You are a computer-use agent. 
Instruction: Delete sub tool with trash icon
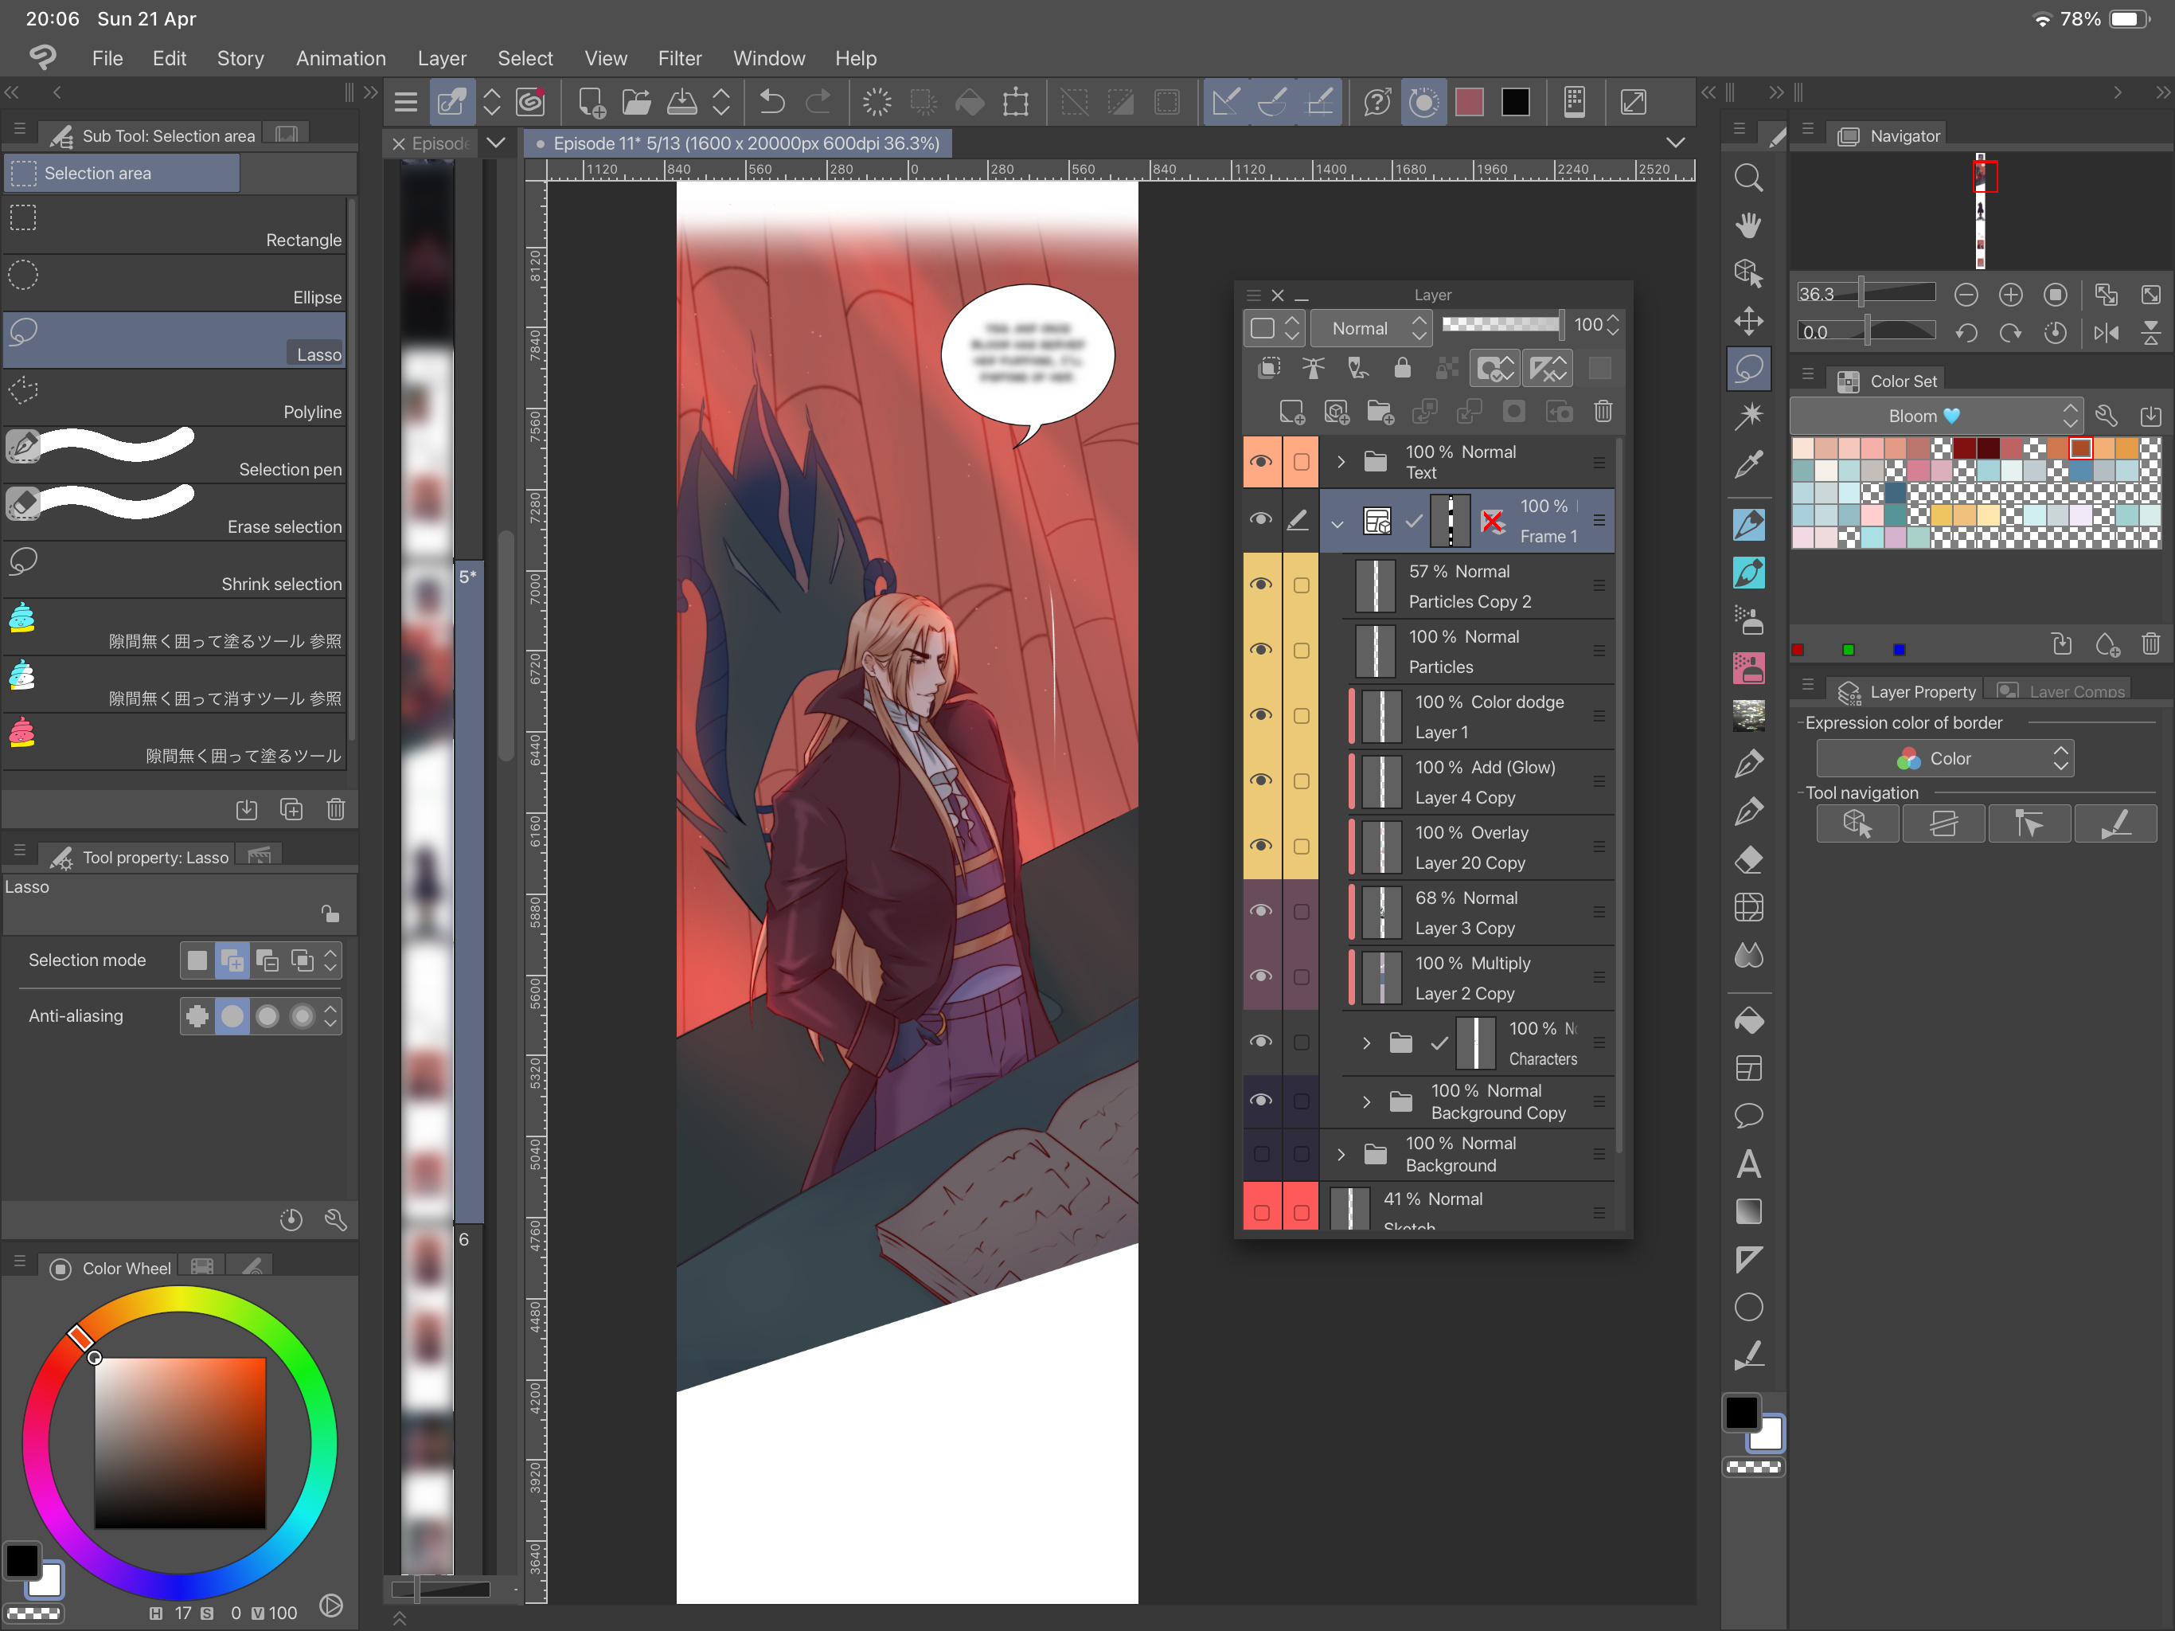[335, 808]
